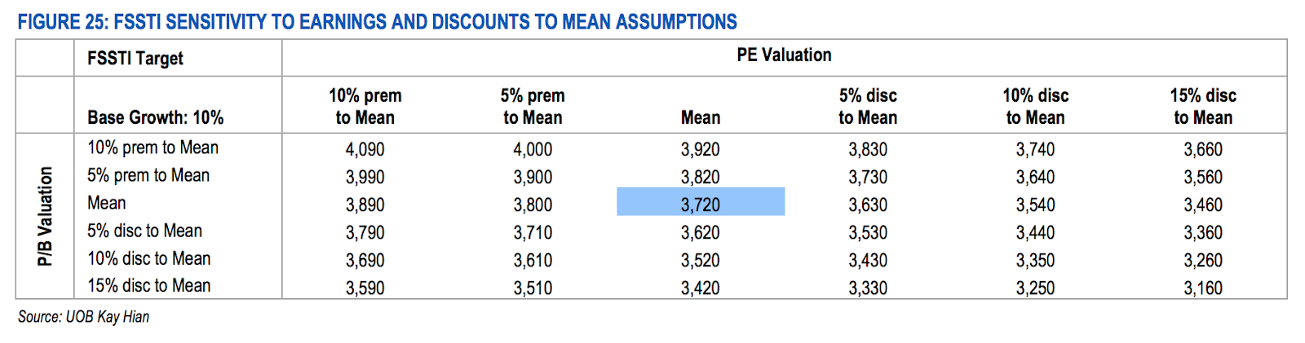The height and width of the screenshot is (343, 1305).
Task: Click the 15% disc to Mean column header
Action: (1203, 107)
